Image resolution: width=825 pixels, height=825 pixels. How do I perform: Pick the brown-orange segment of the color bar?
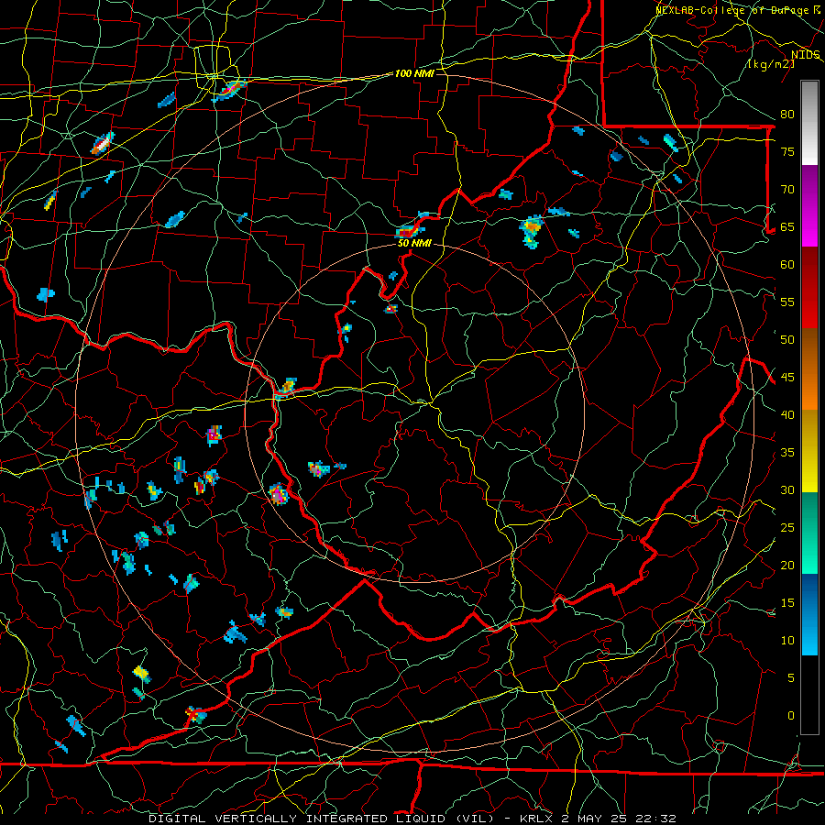point(809,369)
